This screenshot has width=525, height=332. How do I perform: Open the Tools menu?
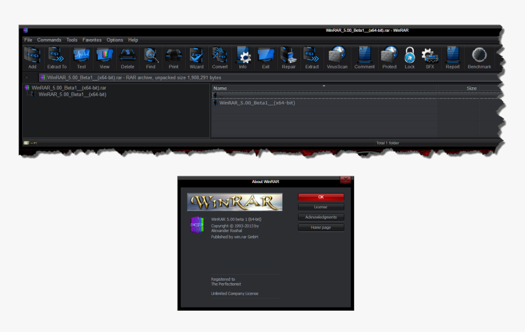coord(71,40)
